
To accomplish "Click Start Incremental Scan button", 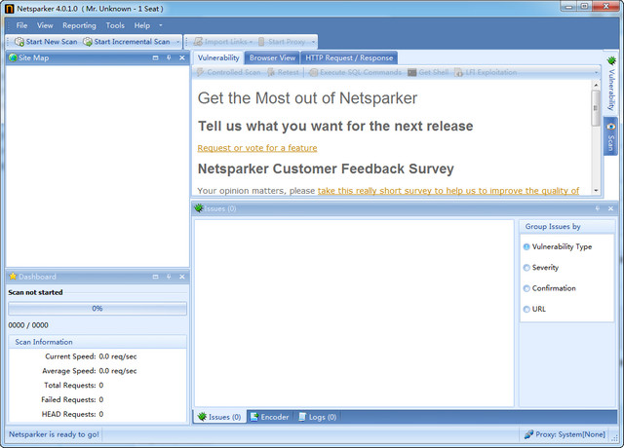I will pos(127,42).
